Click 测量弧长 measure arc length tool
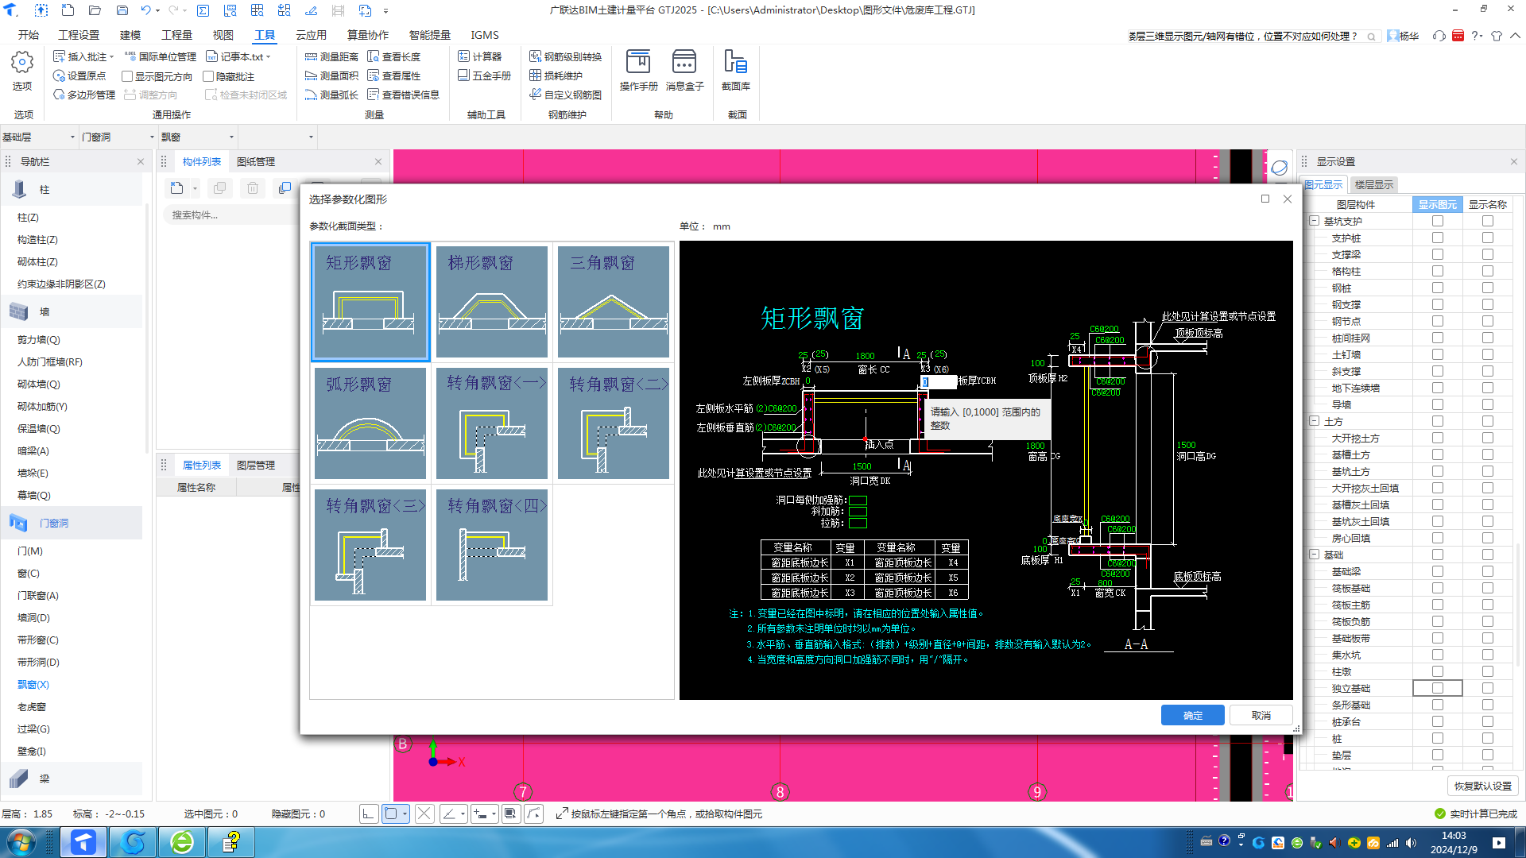The image size is (1526, 858). click(x=331, y=95)
